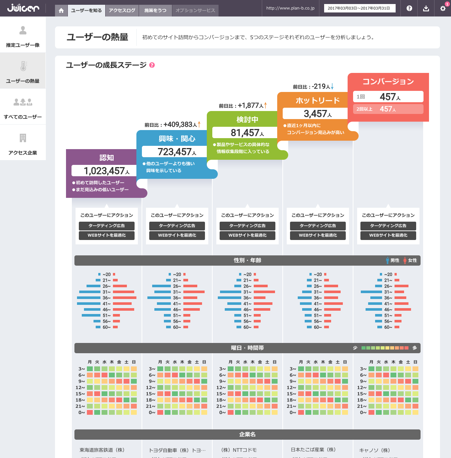Viewport: 451px width, 458px height.
Task: Open the date range picker field
Action: coord(360,8)
